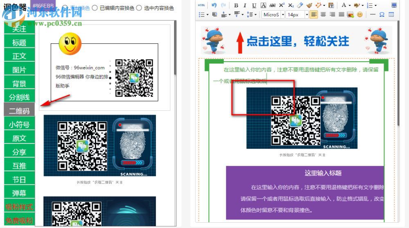The width and height of the screenshot is (409, 228).
Task: Insert a table
Action: coord(391,15)
